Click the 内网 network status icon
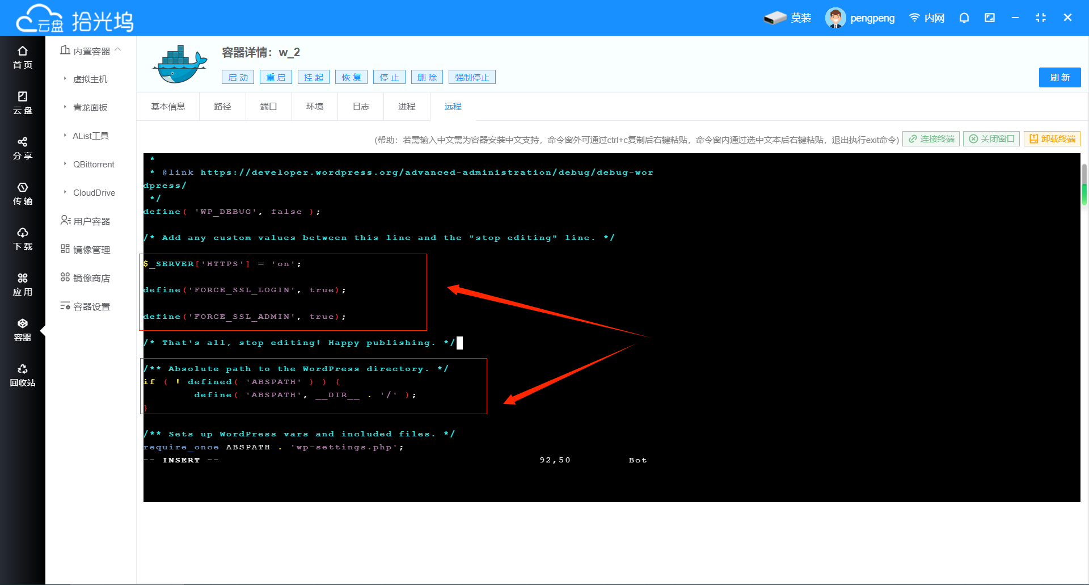This screenshot has width=1089, height=585. click(x=926, y=18)
